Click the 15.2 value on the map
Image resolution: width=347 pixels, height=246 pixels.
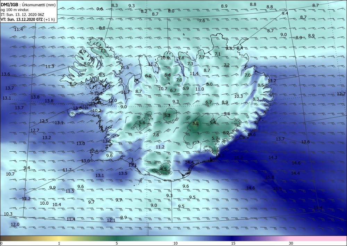pyautogui.click(x=239, y=158)
